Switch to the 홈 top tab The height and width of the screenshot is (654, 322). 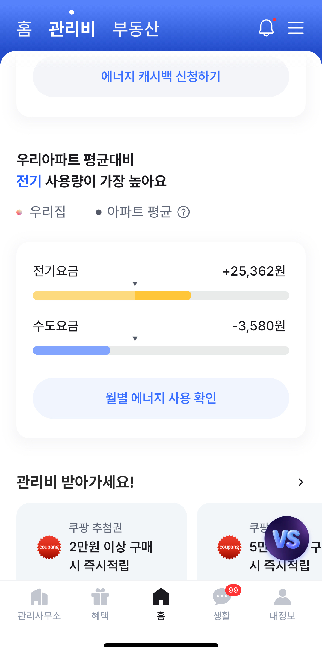tap(24, 29)
